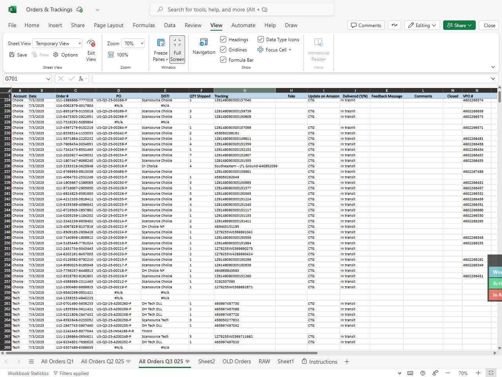Viewport: 502px width, 377px height.
Task: Click the confirm entry checkmark icon
Action: [71, 79]
